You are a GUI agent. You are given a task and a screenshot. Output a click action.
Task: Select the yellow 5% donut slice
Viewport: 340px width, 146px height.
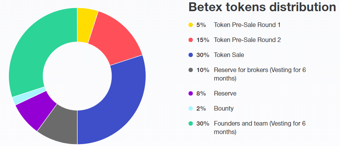(86, 25)
